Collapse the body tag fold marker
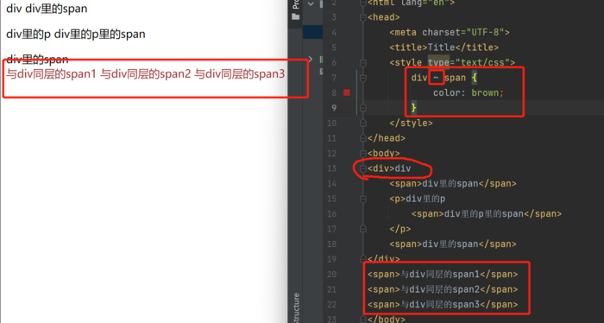This screenshot has height=323, width=604. coord(363,153)
